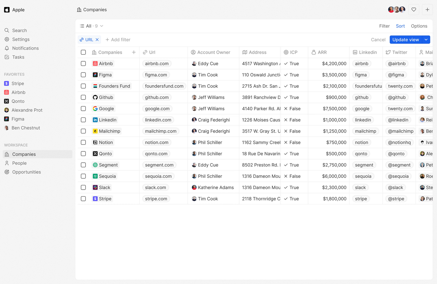Viewport: 437px width, 284px height.
Task: Switch to the Companies workspace item
Action: tap(24, 154)
